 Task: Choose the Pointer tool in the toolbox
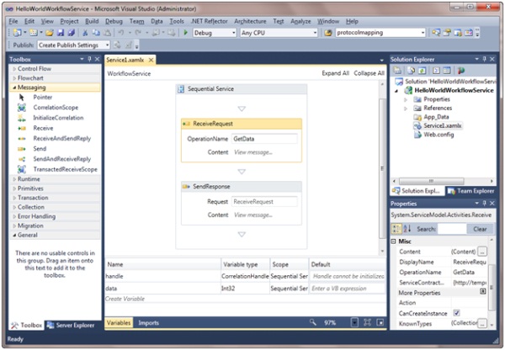pos(42,98)
